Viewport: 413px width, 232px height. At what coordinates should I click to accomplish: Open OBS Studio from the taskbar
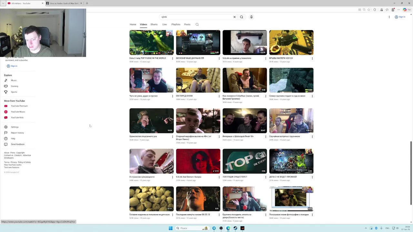221,228
